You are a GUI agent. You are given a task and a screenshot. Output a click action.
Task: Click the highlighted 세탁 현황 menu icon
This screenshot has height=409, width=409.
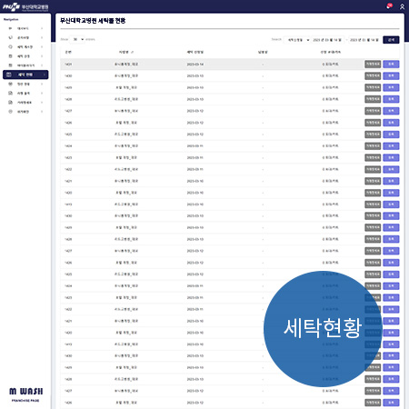coord(9,75)
